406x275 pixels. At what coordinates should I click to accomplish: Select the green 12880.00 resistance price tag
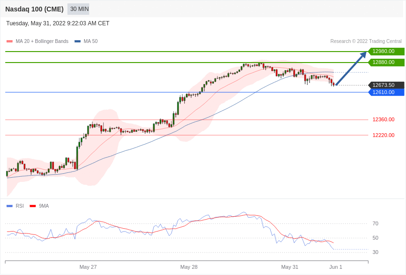click(x=386, y=63)
